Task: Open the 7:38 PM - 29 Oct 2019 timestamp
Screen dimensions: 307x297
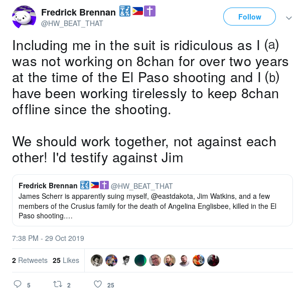Action: point(48,238)
